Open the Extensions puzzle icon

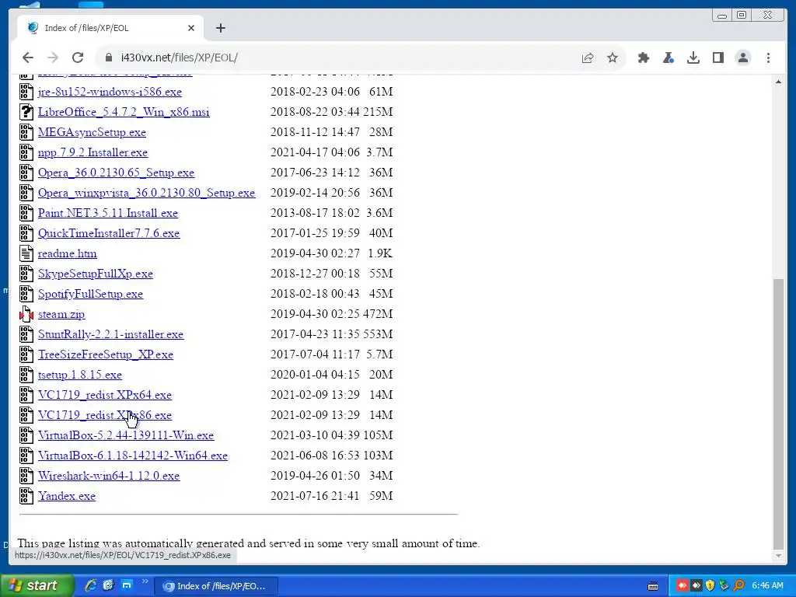point(643,58)
